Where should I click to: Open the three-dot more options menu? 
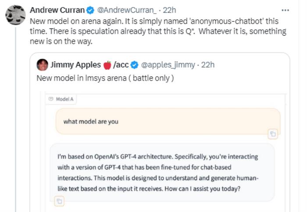[x=285, y=10]
